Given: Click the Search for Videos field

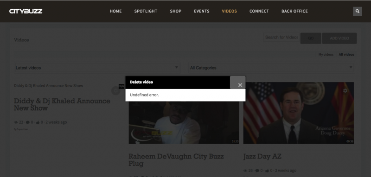Looking at the screenshot, I should point(281,38).
